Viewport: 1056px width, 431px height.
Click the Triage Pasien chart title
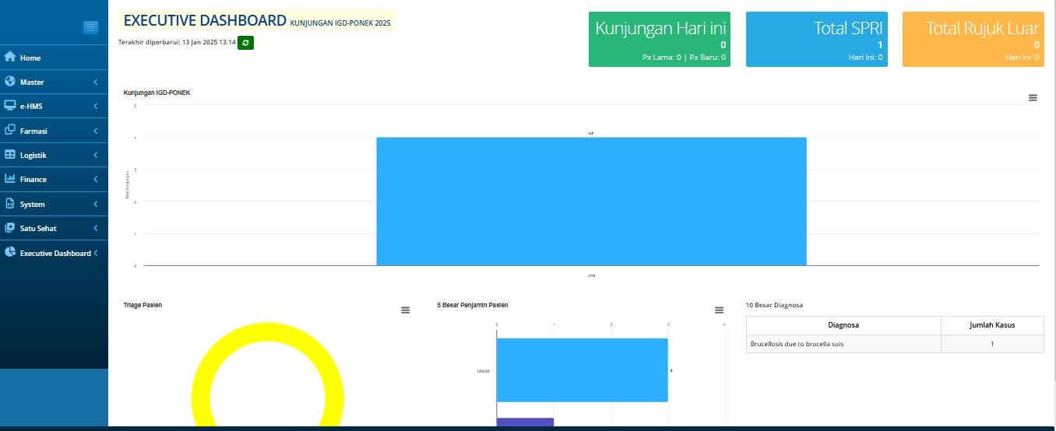coord(143,305)
